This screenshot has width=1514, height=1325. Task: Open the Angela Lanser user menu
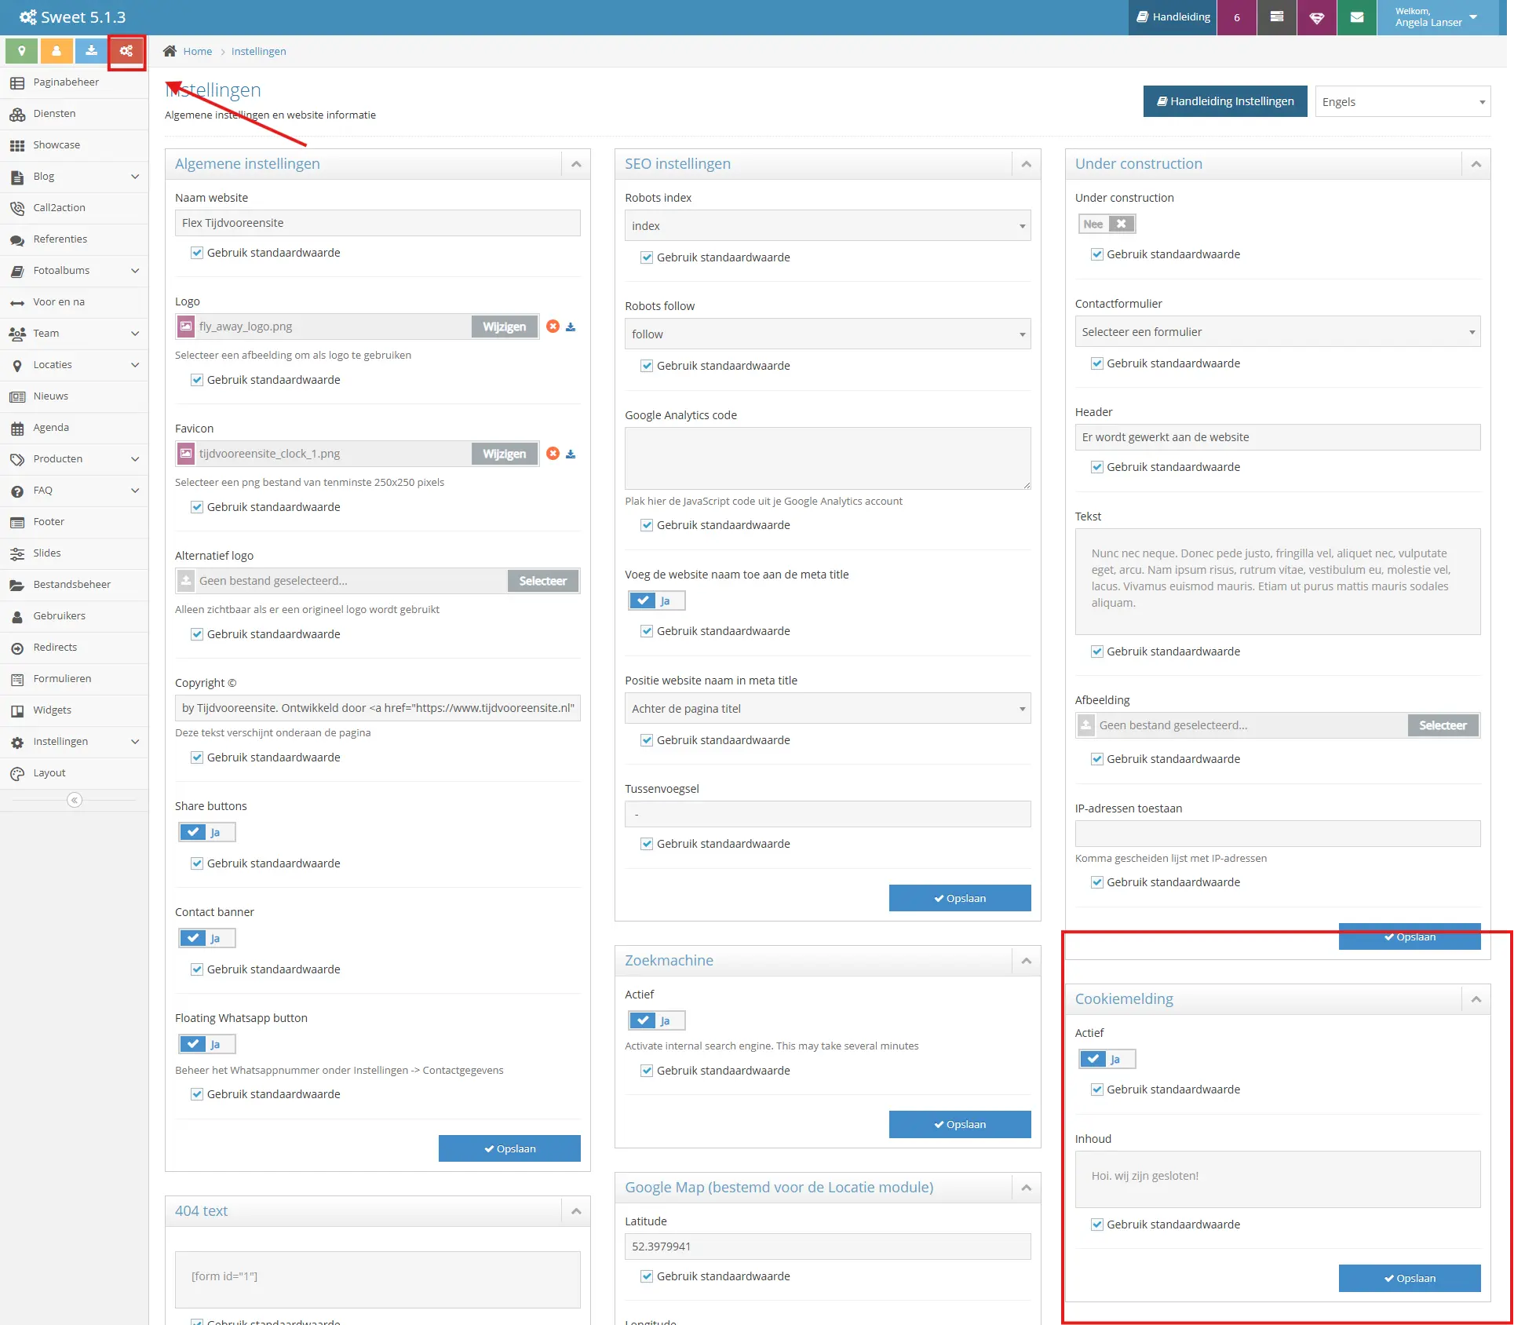point(1436,17)
